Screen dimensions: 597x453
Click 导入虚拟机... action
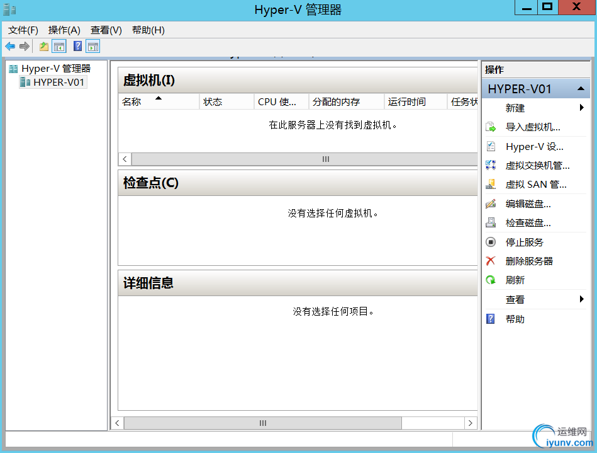click(x=533, y=127)
